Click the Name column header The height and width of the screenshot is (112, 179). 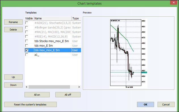pos(53,18)
